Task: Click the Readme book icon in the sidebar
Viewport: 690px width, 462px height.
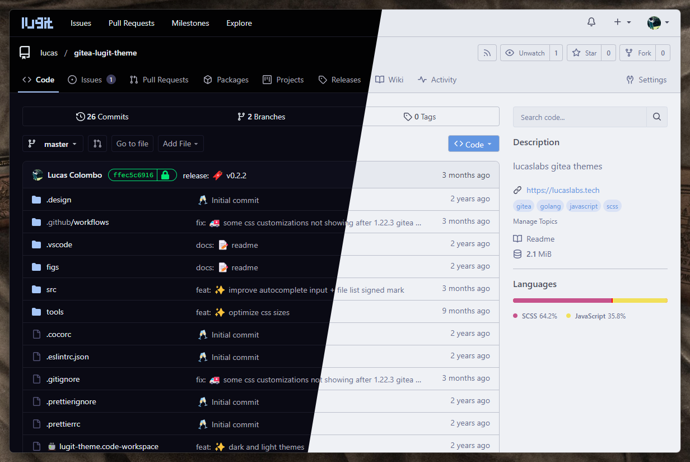Action: [518, 239]
